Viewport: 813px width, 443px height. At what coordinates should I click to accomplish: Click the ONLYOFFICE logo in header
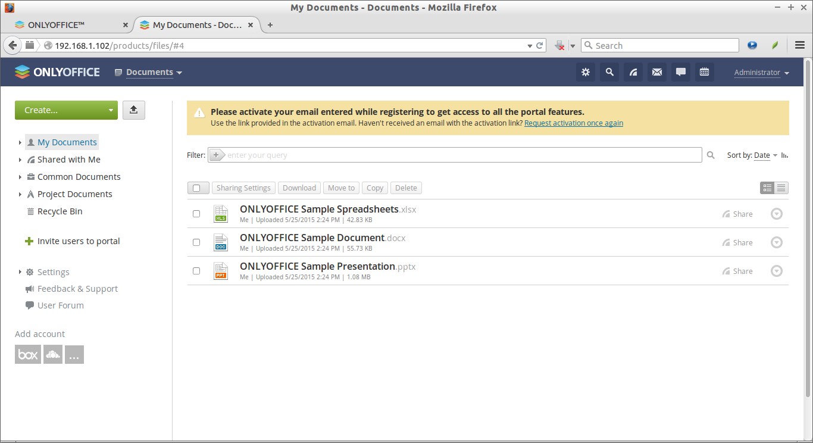57,72
